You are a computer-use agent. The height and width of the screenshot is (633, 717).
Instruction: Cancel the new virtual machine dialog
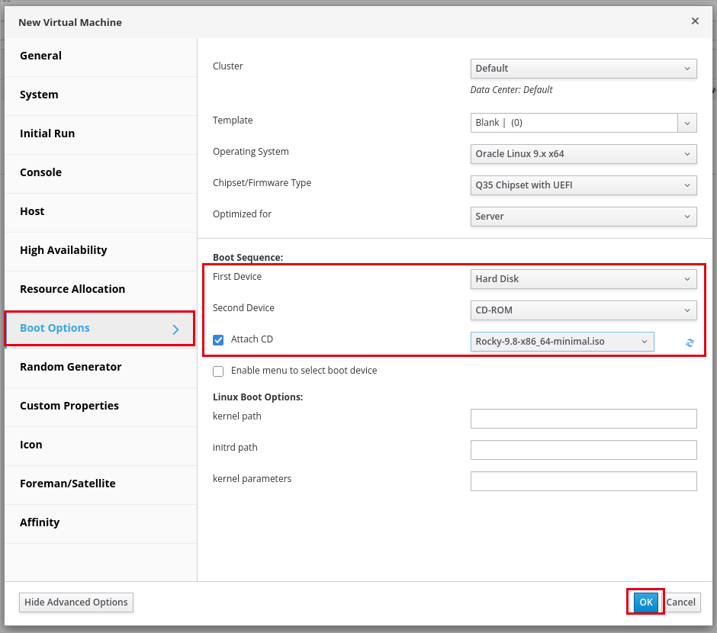(680, 602)
